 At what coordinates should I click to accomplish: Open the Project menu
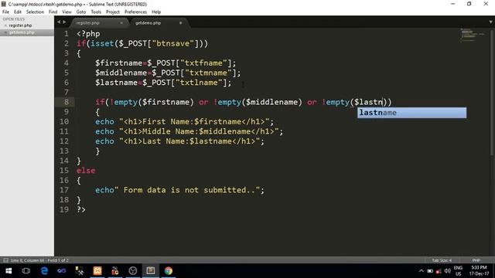coord(113,12)
